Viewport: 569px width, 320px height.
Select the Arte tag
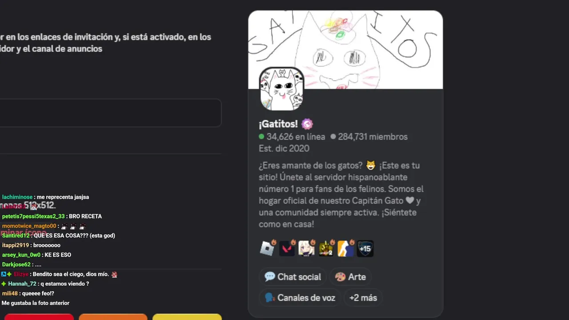[350, 277]
